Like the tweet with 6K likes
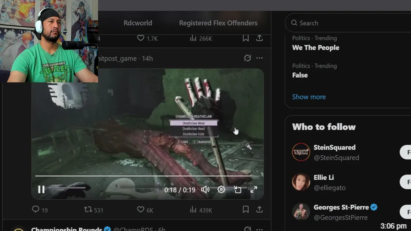Screen dimensions: 411x231 click(x=145, y=210)
